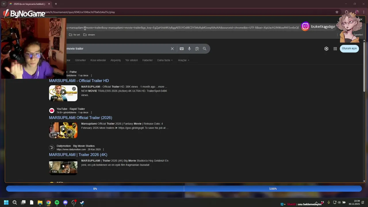The width and height of the screenshot is (368, 207).
Task: Open MARSUPILAMI | Trailer 2026 (4K) result
Action: tap(78, 155)
